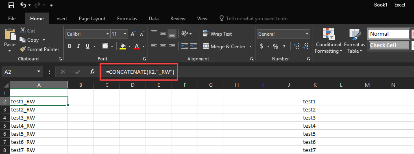The width and height of the screenshot is (414, 154).
Task: Expand the General number format dropdown
Action: point(307,34)
